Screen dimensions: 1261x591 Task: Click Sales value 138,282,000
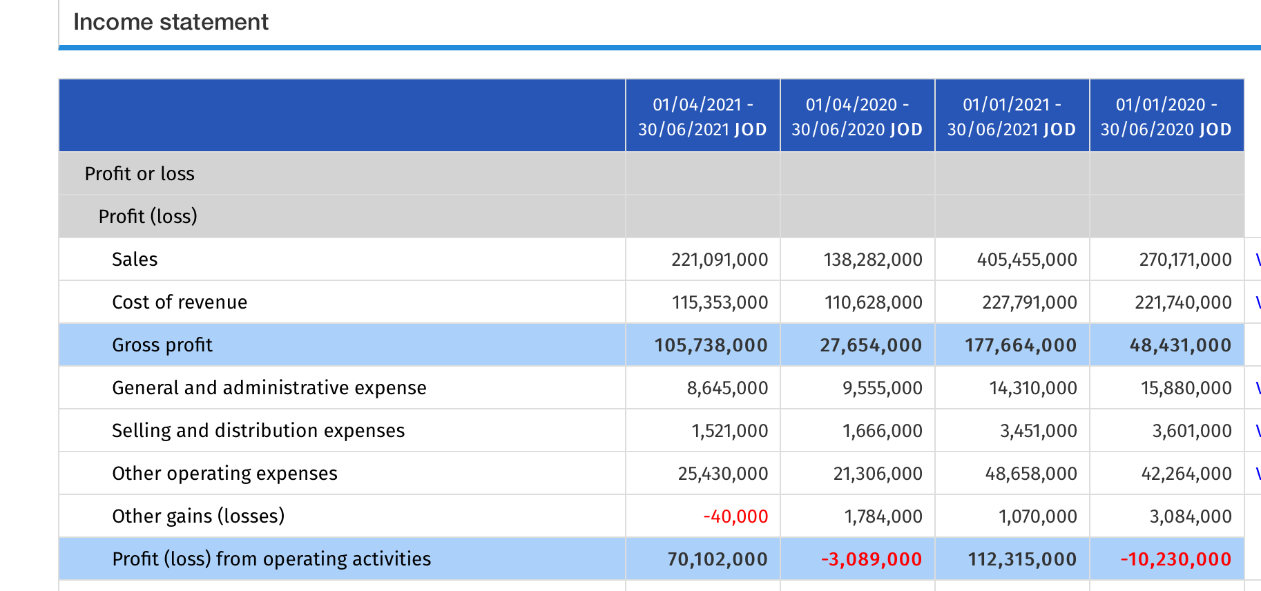(x=873, y=260)
